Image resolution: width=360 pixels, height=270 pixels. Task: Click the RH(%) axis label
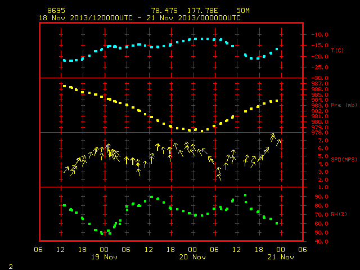click(x=339, y=214)
